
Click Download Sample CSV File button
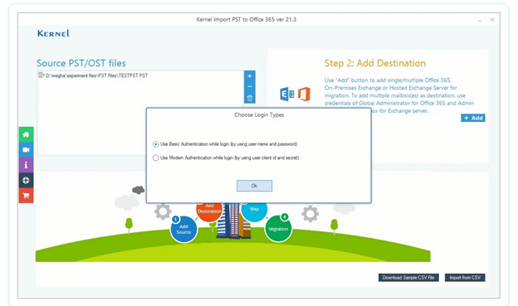tap(408, 278)
